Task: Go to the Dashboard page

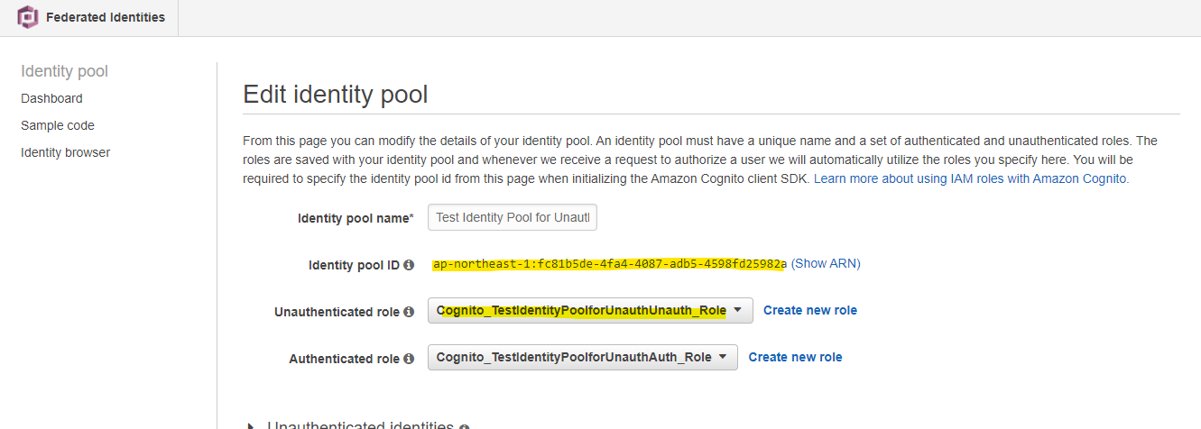Action: (51, 98)
